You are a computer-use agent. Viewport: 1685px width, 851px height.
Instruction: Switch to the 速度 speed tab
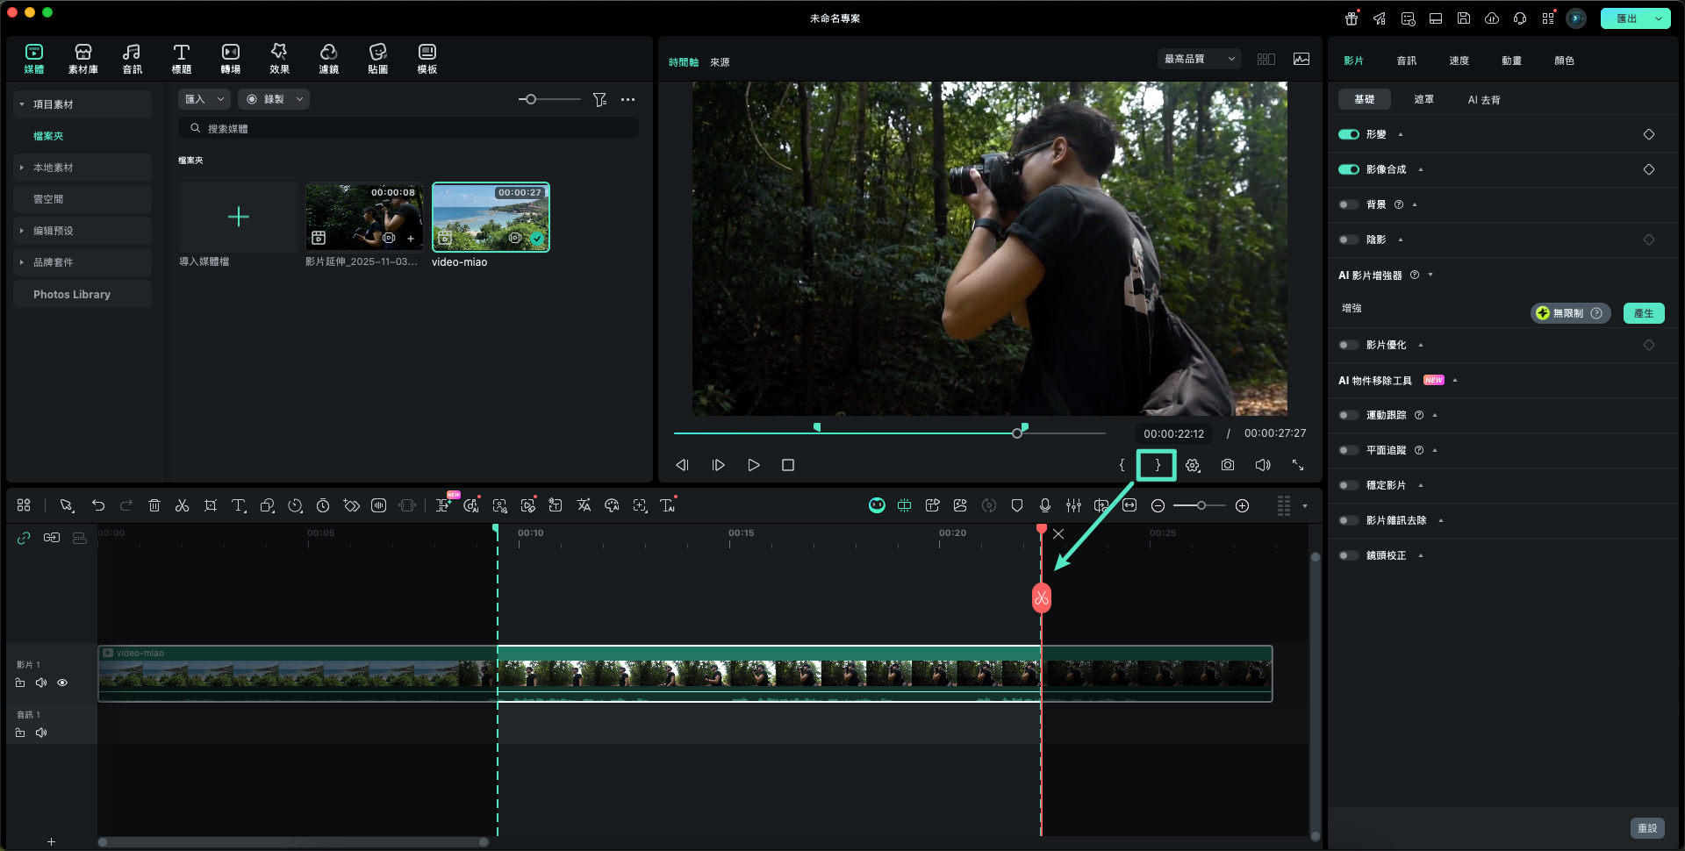coord(1459,61)
